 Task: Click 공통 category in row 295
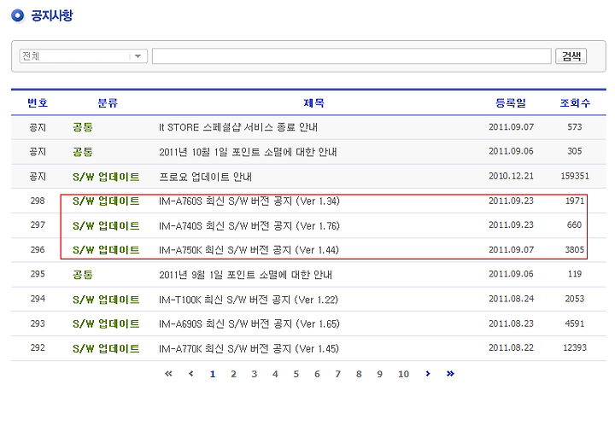[82, 275]
